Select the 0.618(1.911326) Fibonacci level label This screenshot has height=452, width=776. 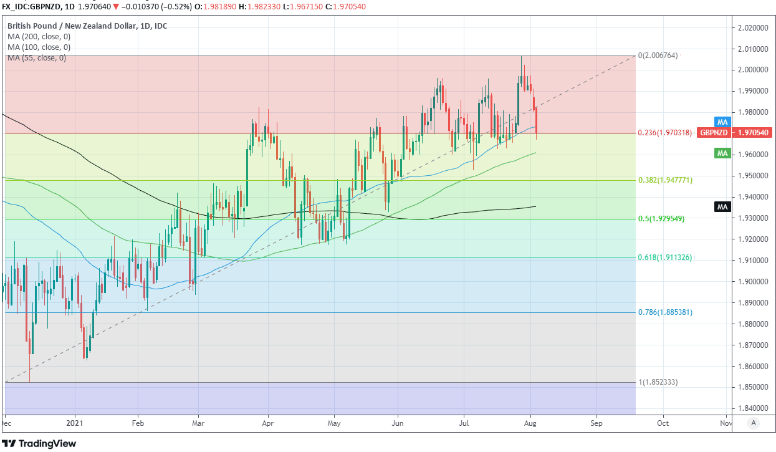(x=665, y=257)
